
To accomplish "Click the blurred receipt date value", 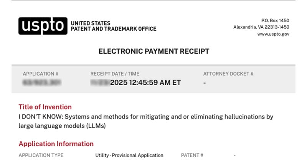I will [100, 82].
